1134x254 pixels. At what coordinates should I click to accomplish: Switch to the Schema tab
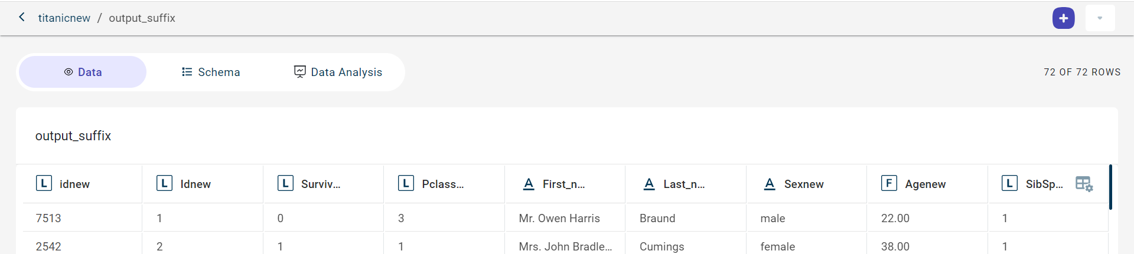(211, 72)
